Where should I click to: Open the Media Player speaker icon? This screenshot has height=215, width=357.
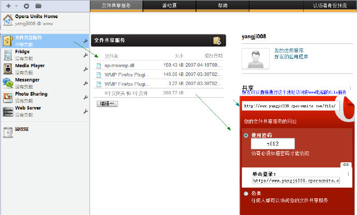(8, 69)
